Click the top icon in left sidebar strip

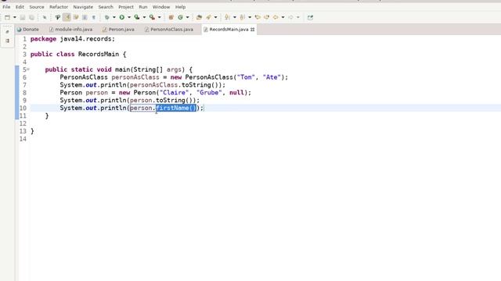pos(7,31)
